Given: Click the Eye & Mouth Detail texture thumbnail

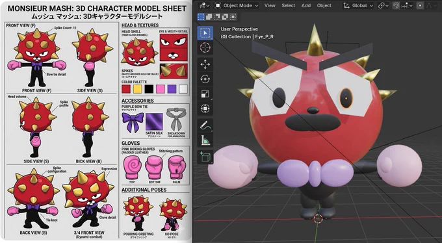Looking at the screenshot, I should point(174,47).
